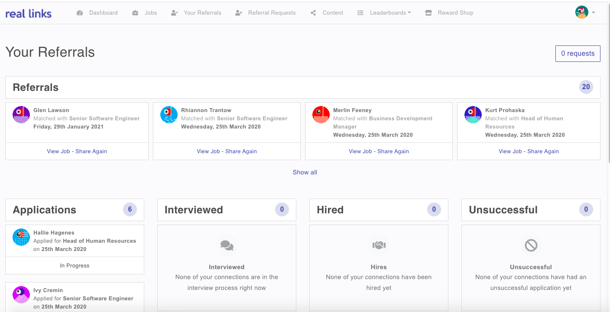Click the Content share icon
This screenshot has height=312, width=610.
click(313, 13)
